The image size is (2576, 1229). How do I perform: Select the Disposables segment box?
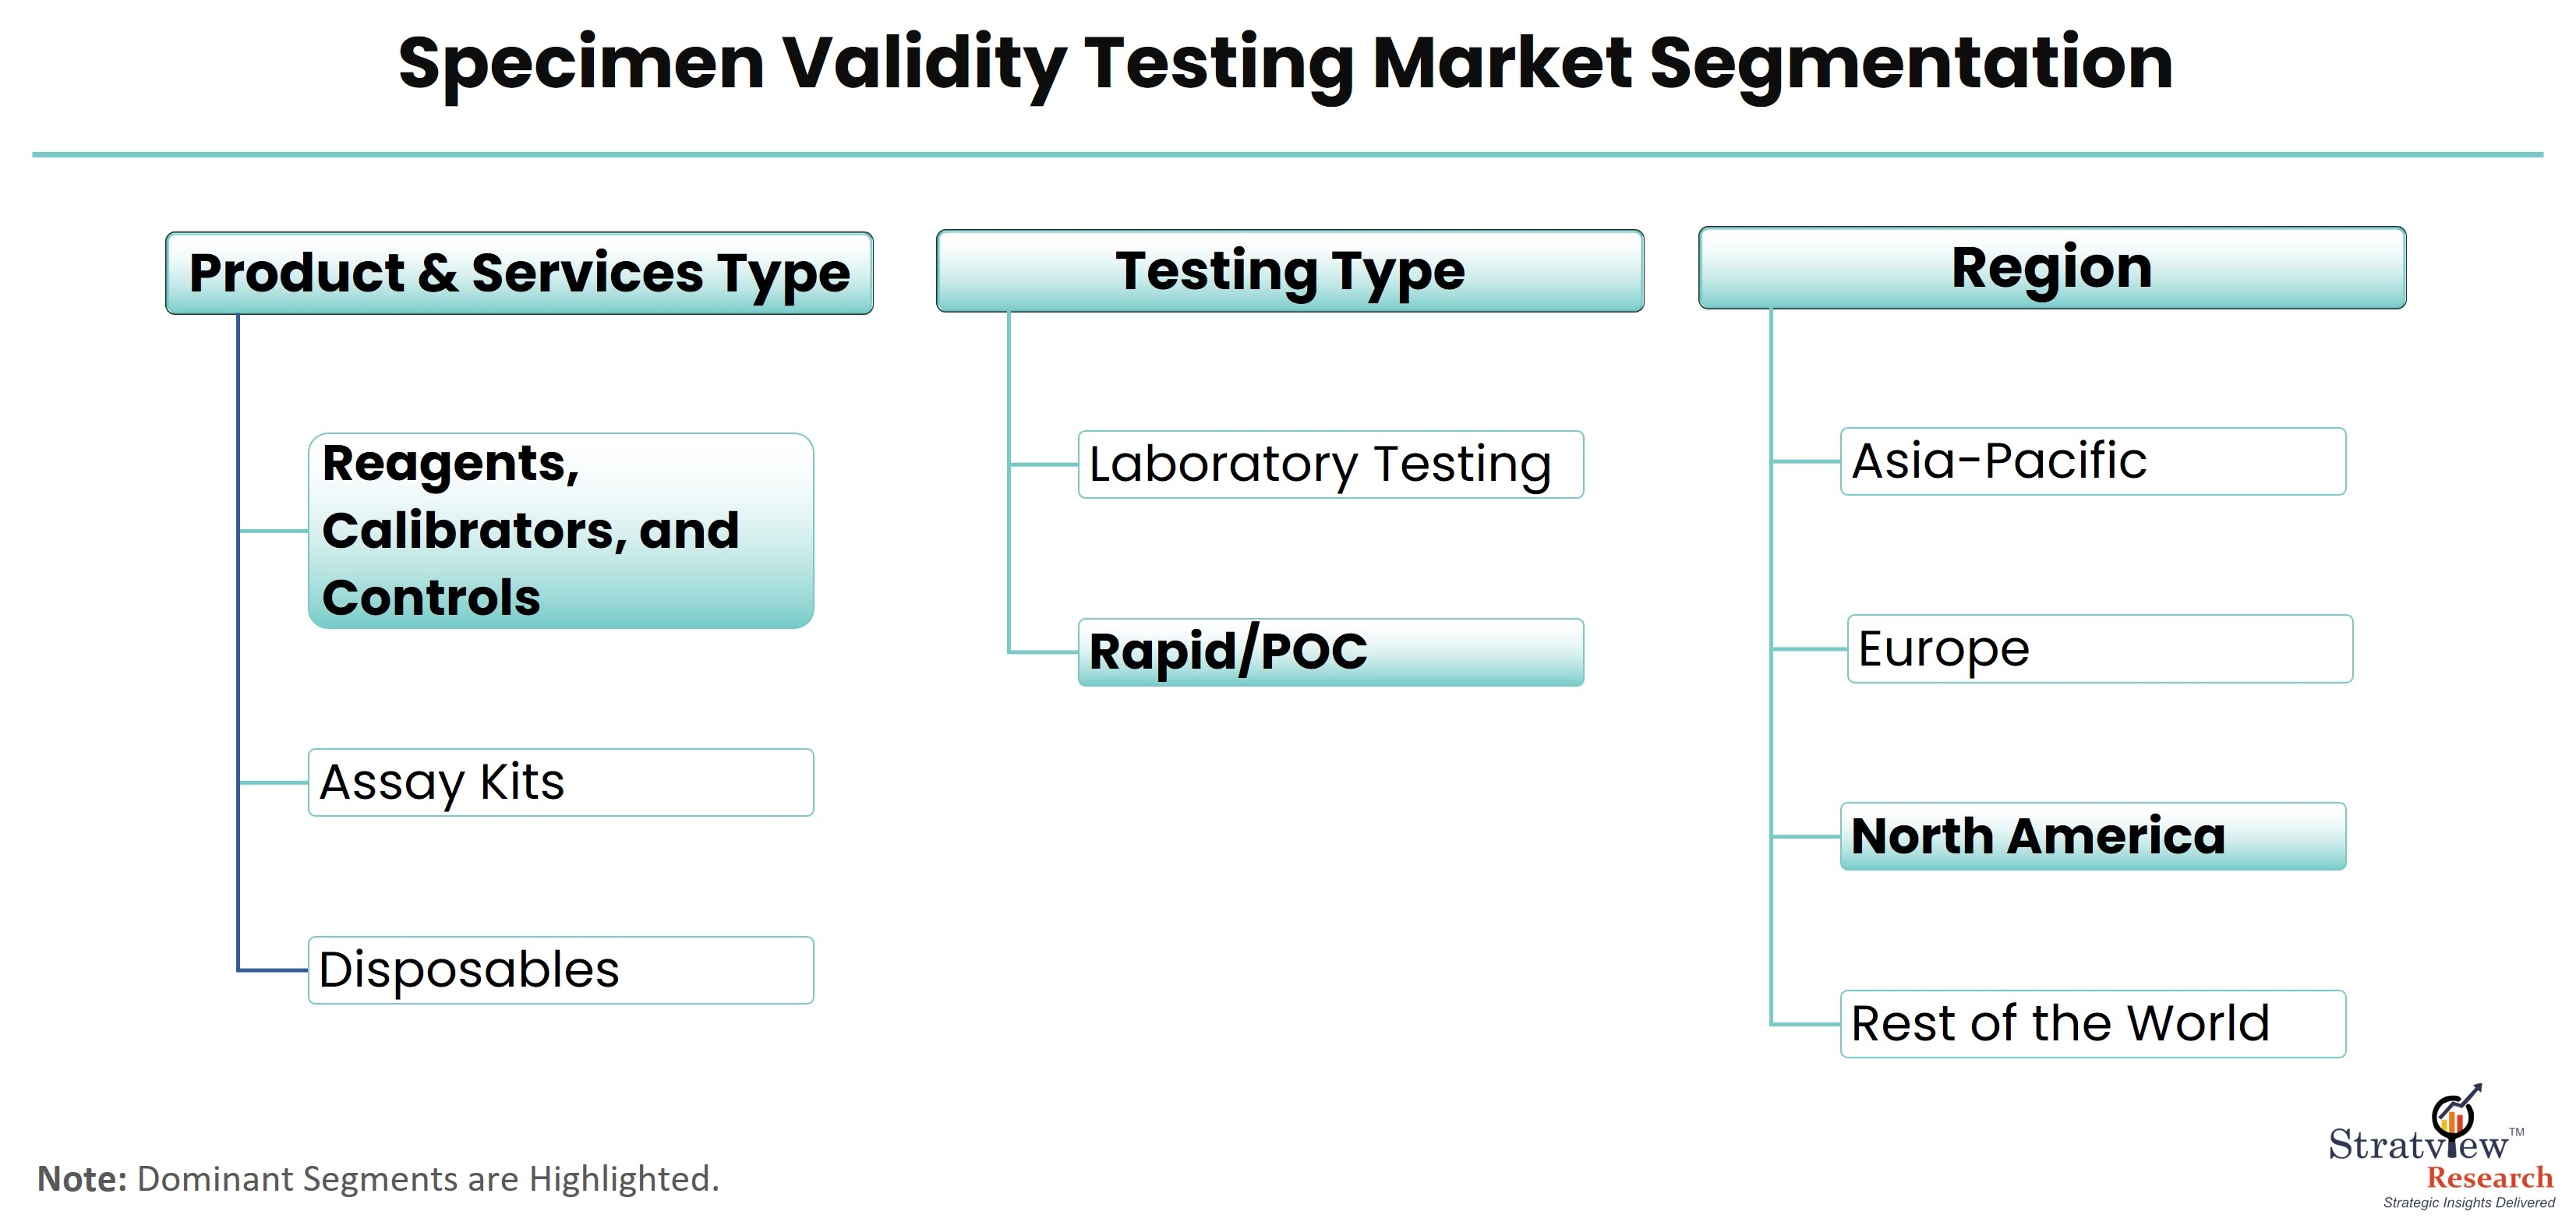561,970
